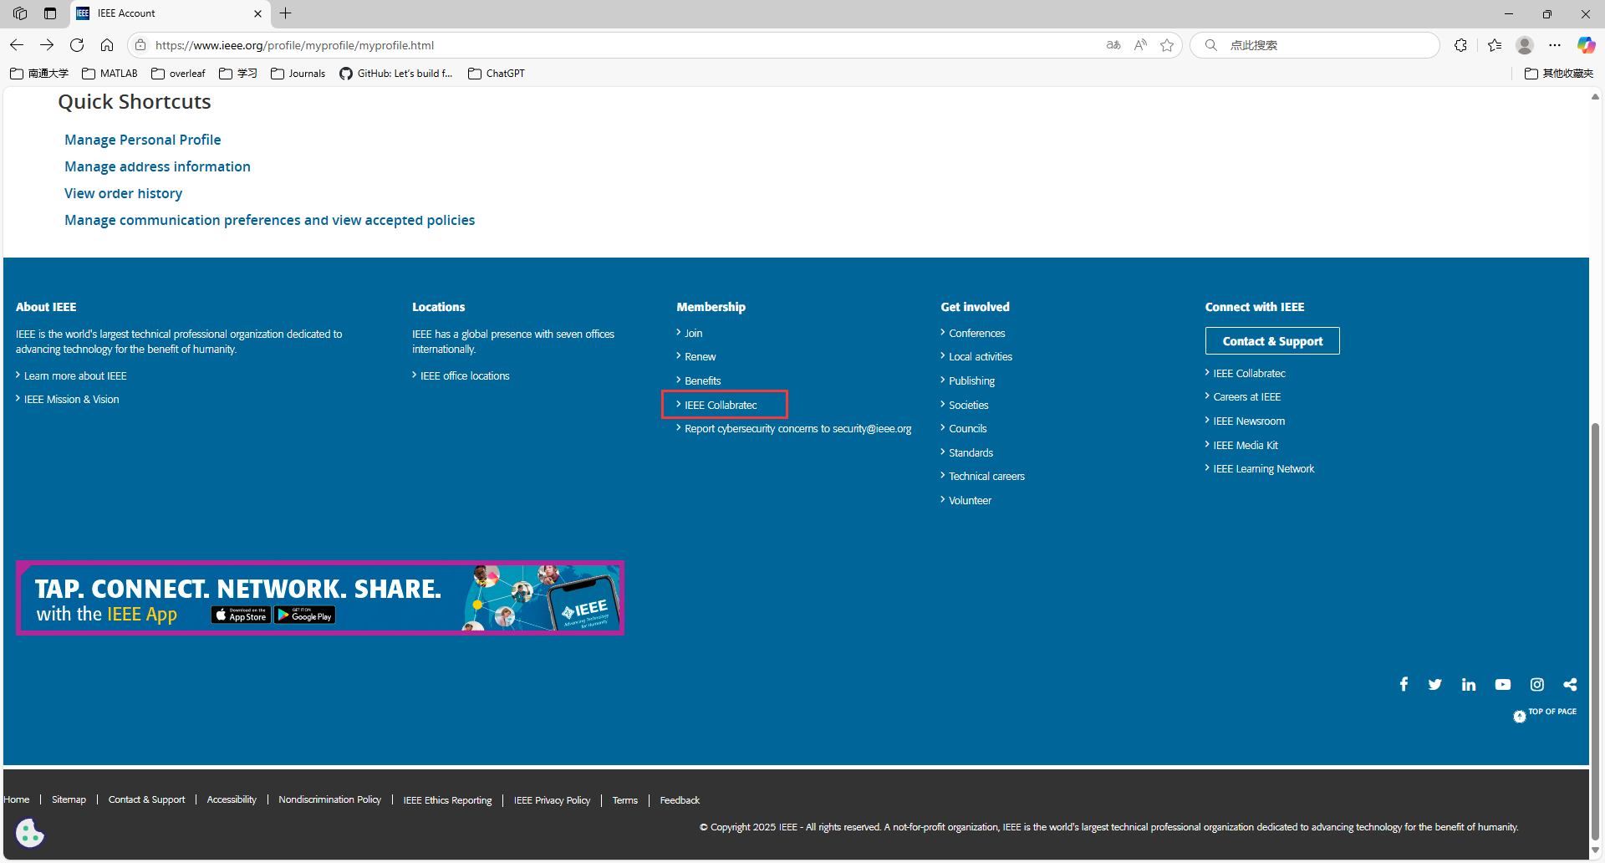Click Manage address information link
This screenshot has width=1605, height=863.
[157, 166]
